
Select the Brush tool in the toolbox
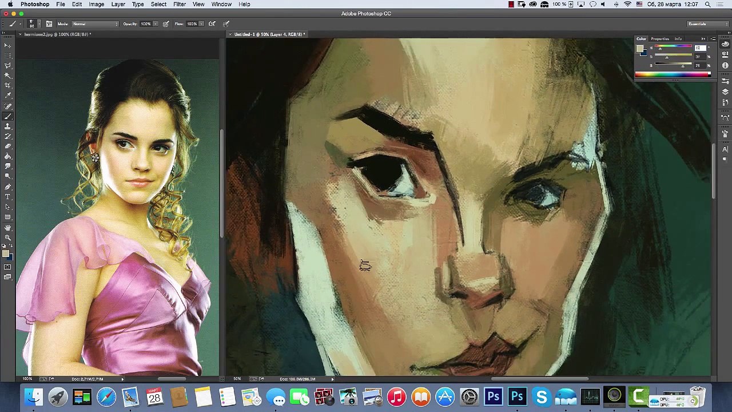coord(7,116)
